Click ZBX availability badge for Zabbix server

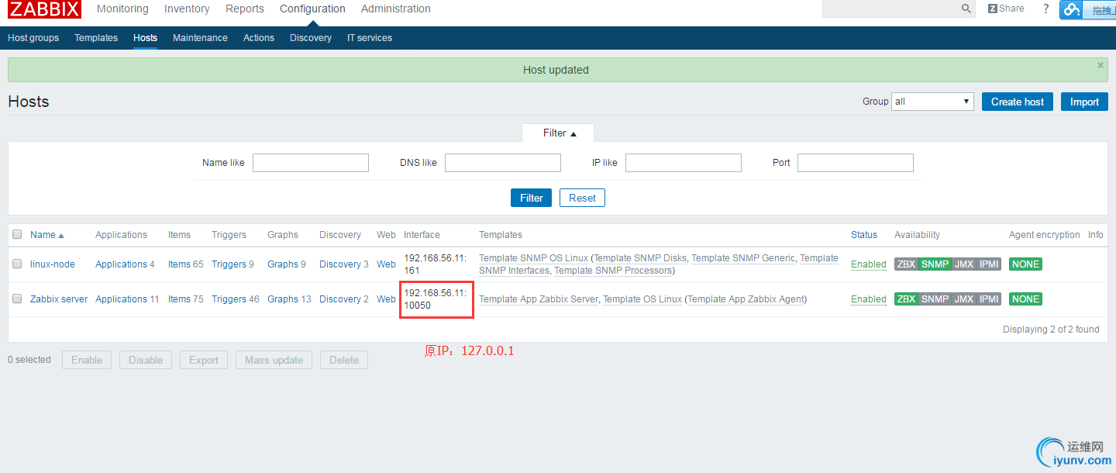[906, 299]
